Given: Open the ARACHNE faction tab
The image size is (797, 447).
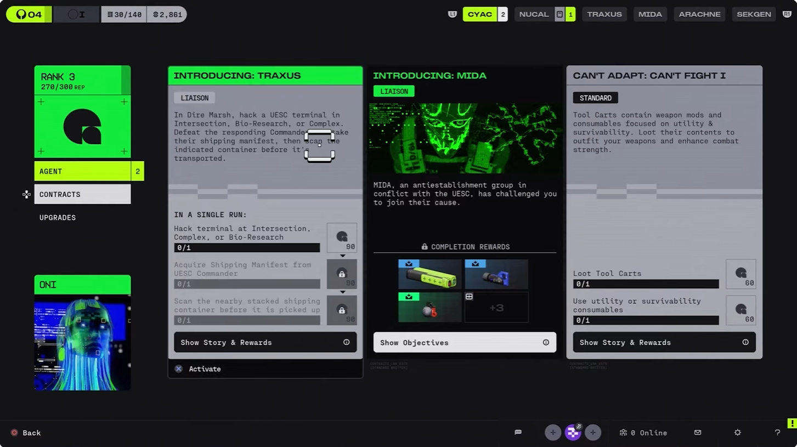Looking at the screenshot, I should click(699, 14).
